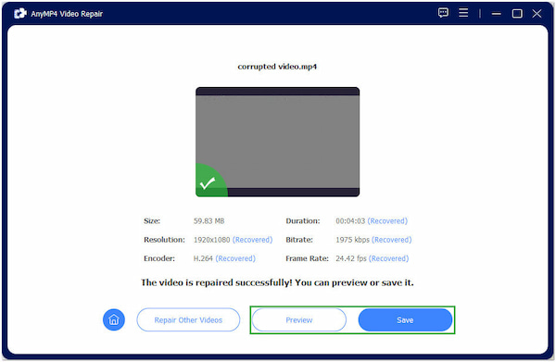Click the bitrate value 1975 kbps
Viewport: 556px width, 362px height.
pos(352,240)
